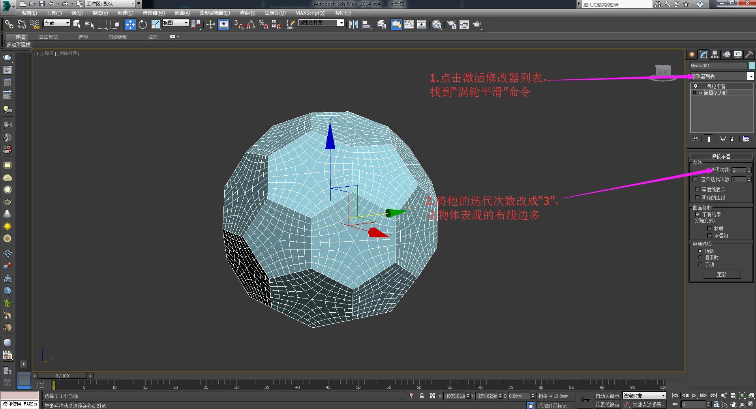Select the Select and Rotate tool
The height and width of the screenshot is (409, 756).
click(143, 24)
